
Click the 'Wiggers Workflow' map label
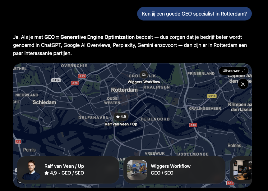click(144, 82)
